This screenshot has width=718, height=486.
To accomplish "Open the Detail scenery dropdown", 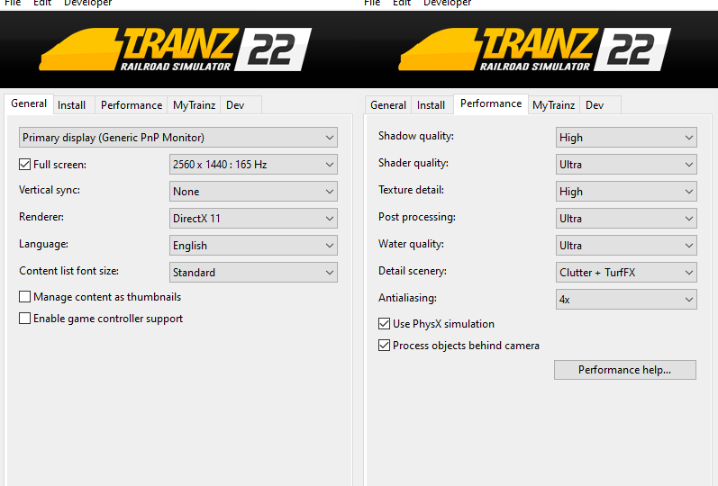I will (x=626, y=273).
